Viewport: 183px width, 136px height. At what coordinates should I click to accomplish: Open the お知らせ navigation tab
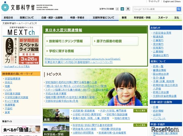[8, 18]
